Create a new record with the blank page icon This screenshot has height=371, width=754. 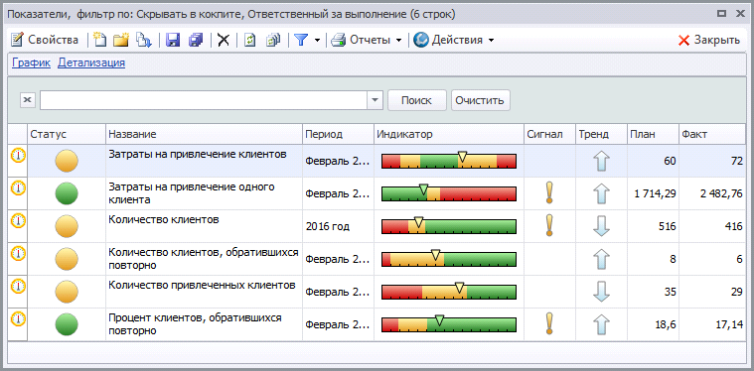(99, 40)
